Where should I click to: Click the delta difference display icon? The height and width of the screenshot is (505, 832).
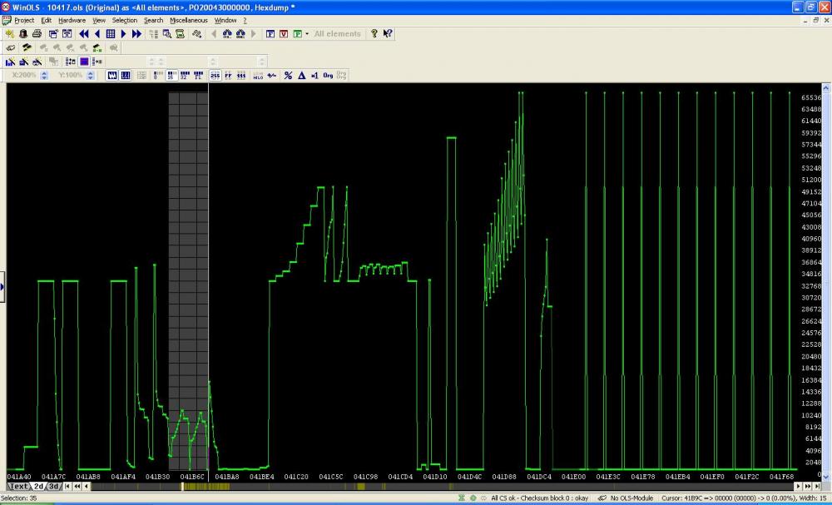click(x=301, y=75)
